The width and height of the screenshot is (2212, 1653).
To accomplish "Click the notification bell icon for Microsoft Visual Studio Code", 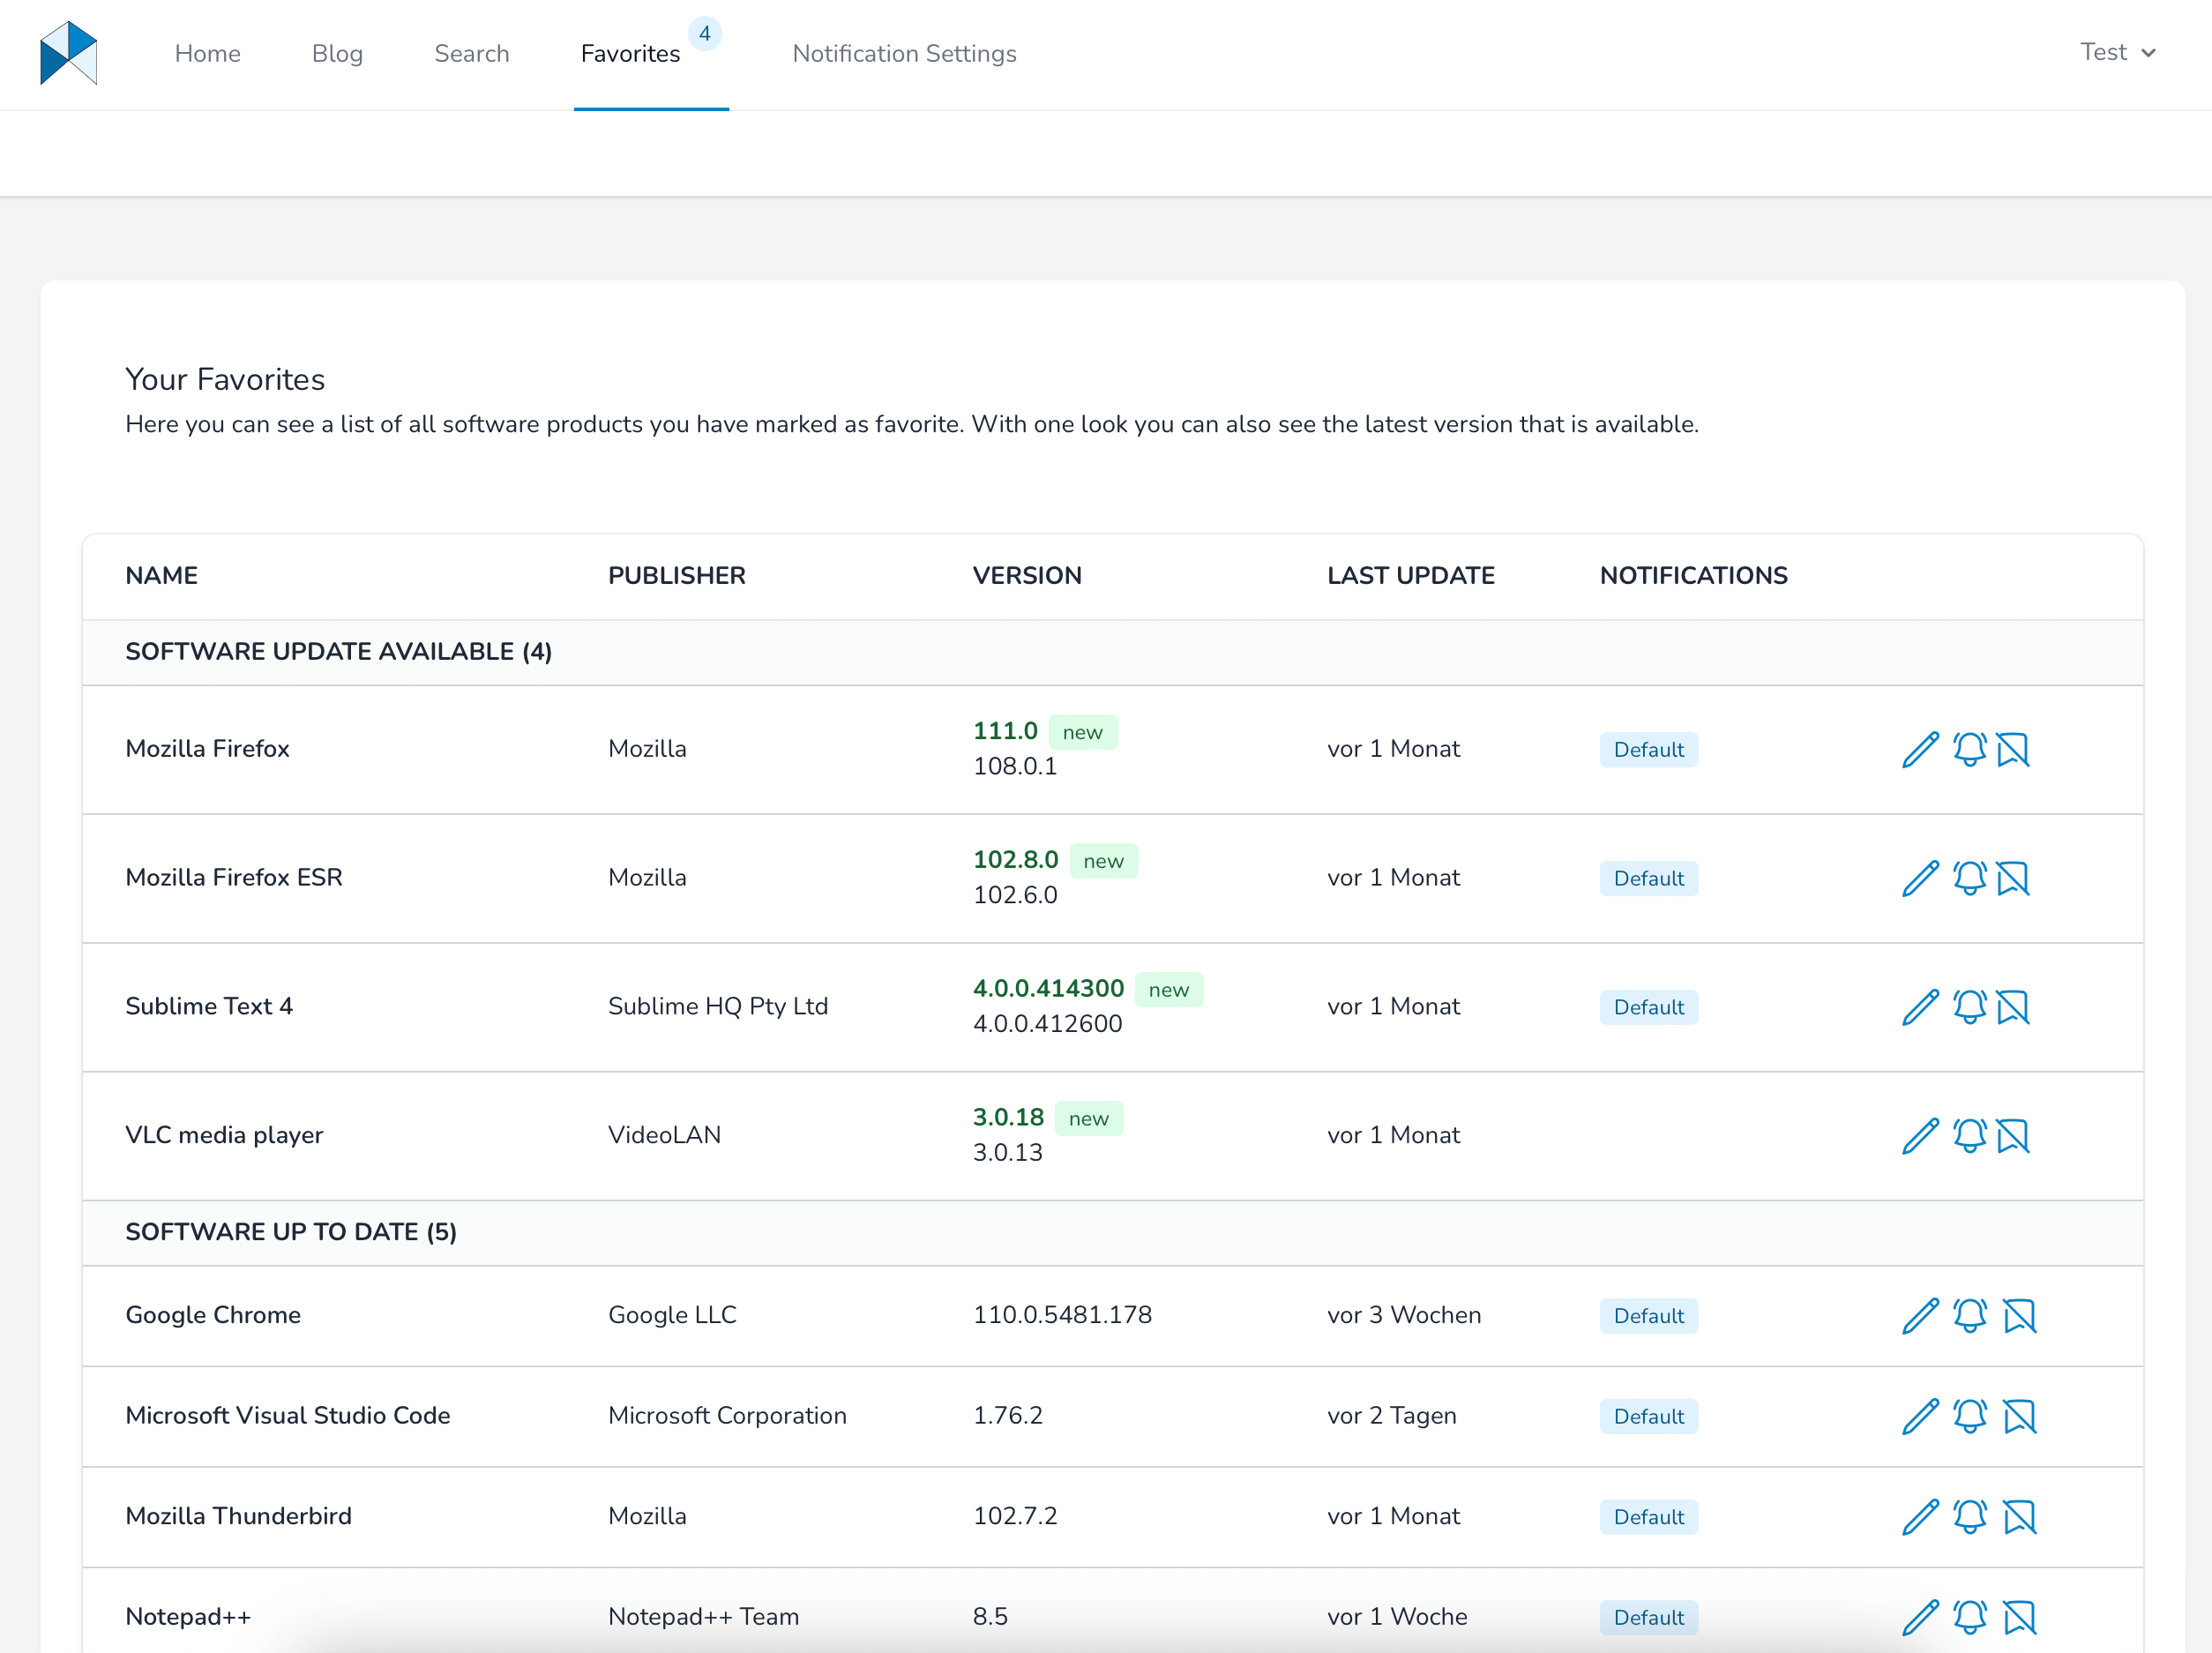I will 1969,1415.
